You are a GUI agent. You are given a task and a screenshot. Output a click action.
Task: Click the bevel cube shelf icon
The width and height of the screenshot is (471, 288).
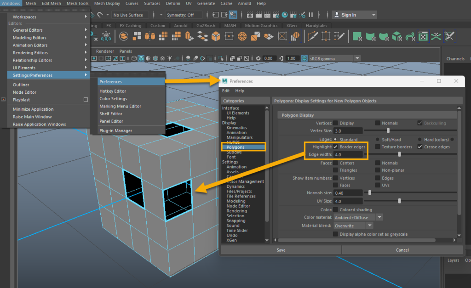216,36
